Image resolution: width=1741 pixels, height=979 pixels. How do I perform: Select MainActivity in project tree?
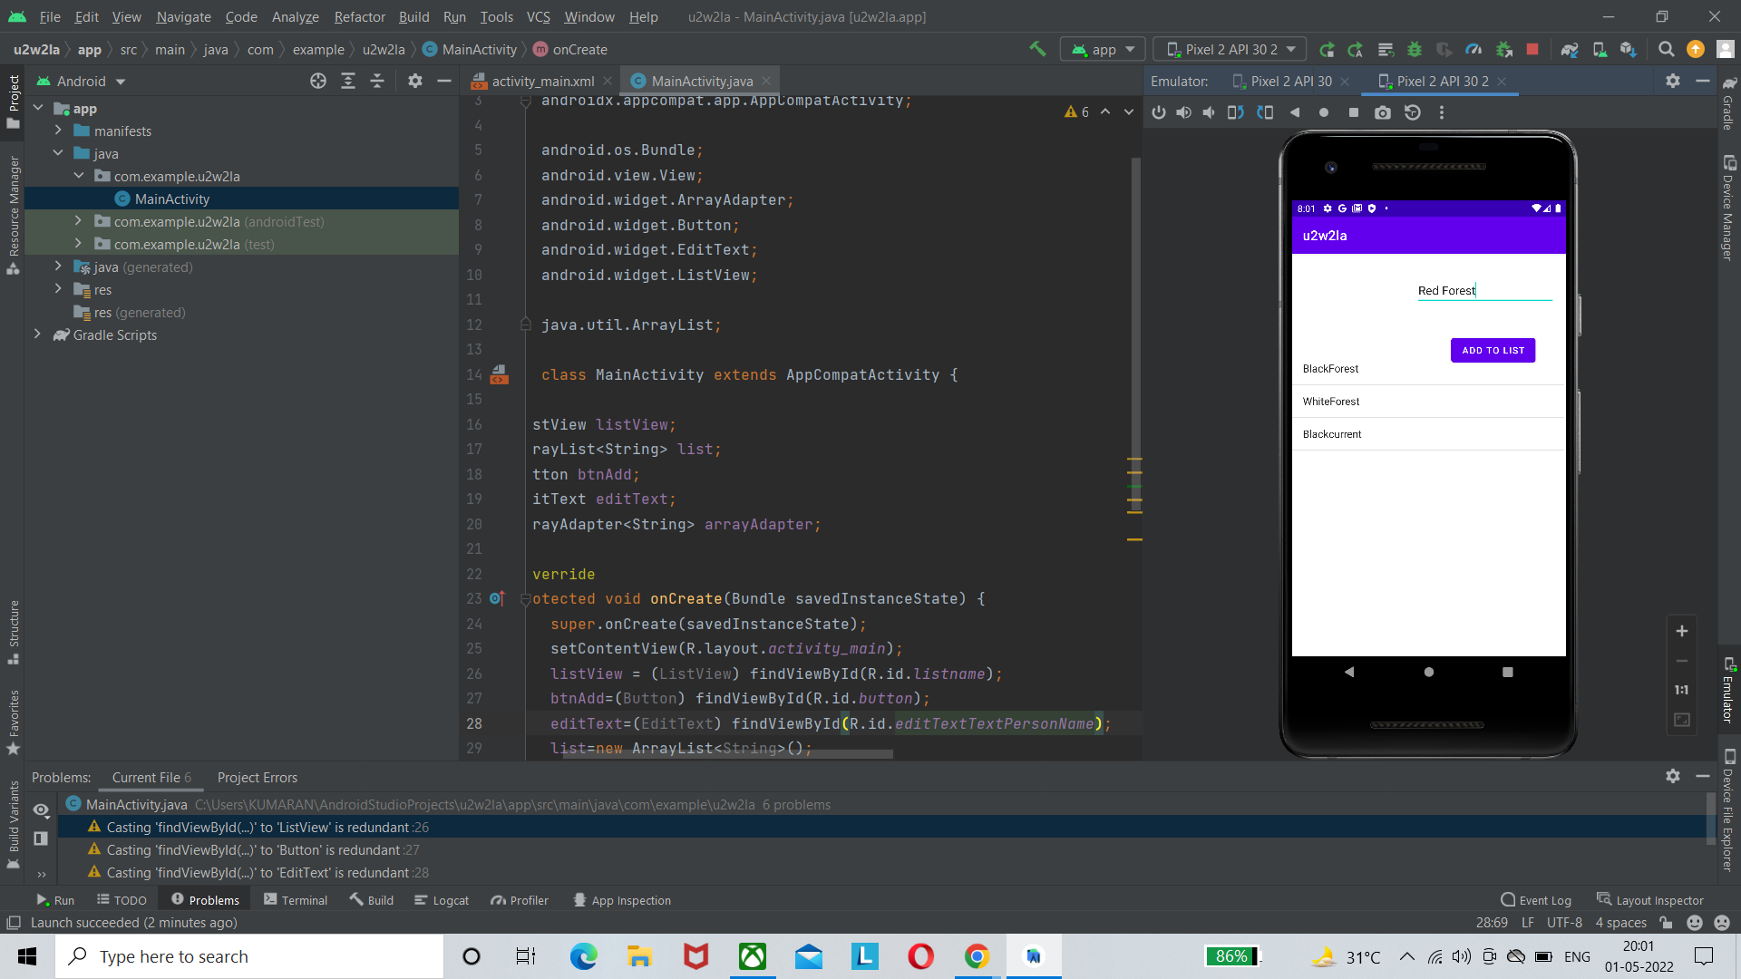[171, 199]
